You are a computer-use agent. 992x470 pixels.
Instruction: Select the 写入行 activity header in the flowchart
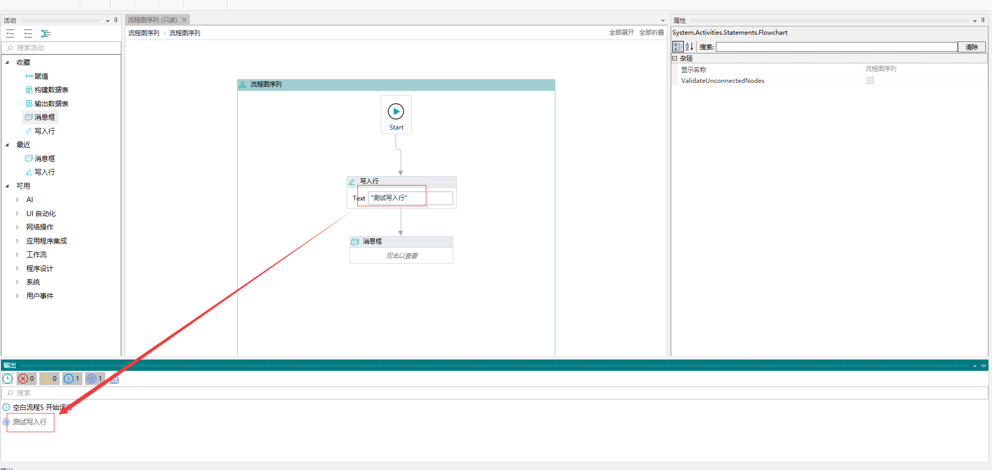click(401, 181)
